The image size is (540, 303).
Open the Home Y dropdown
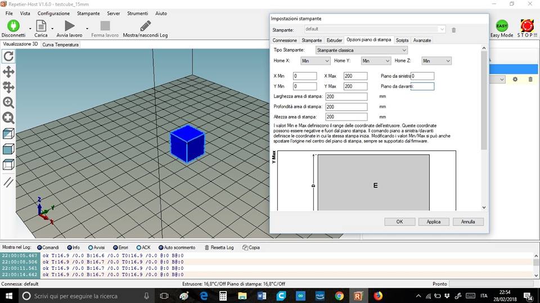coord(376,61)
